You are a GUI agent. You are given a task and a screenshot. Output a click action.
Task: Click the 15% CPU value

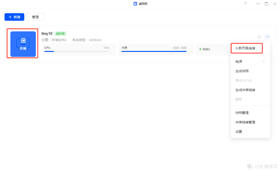click(x=107, y=48)
